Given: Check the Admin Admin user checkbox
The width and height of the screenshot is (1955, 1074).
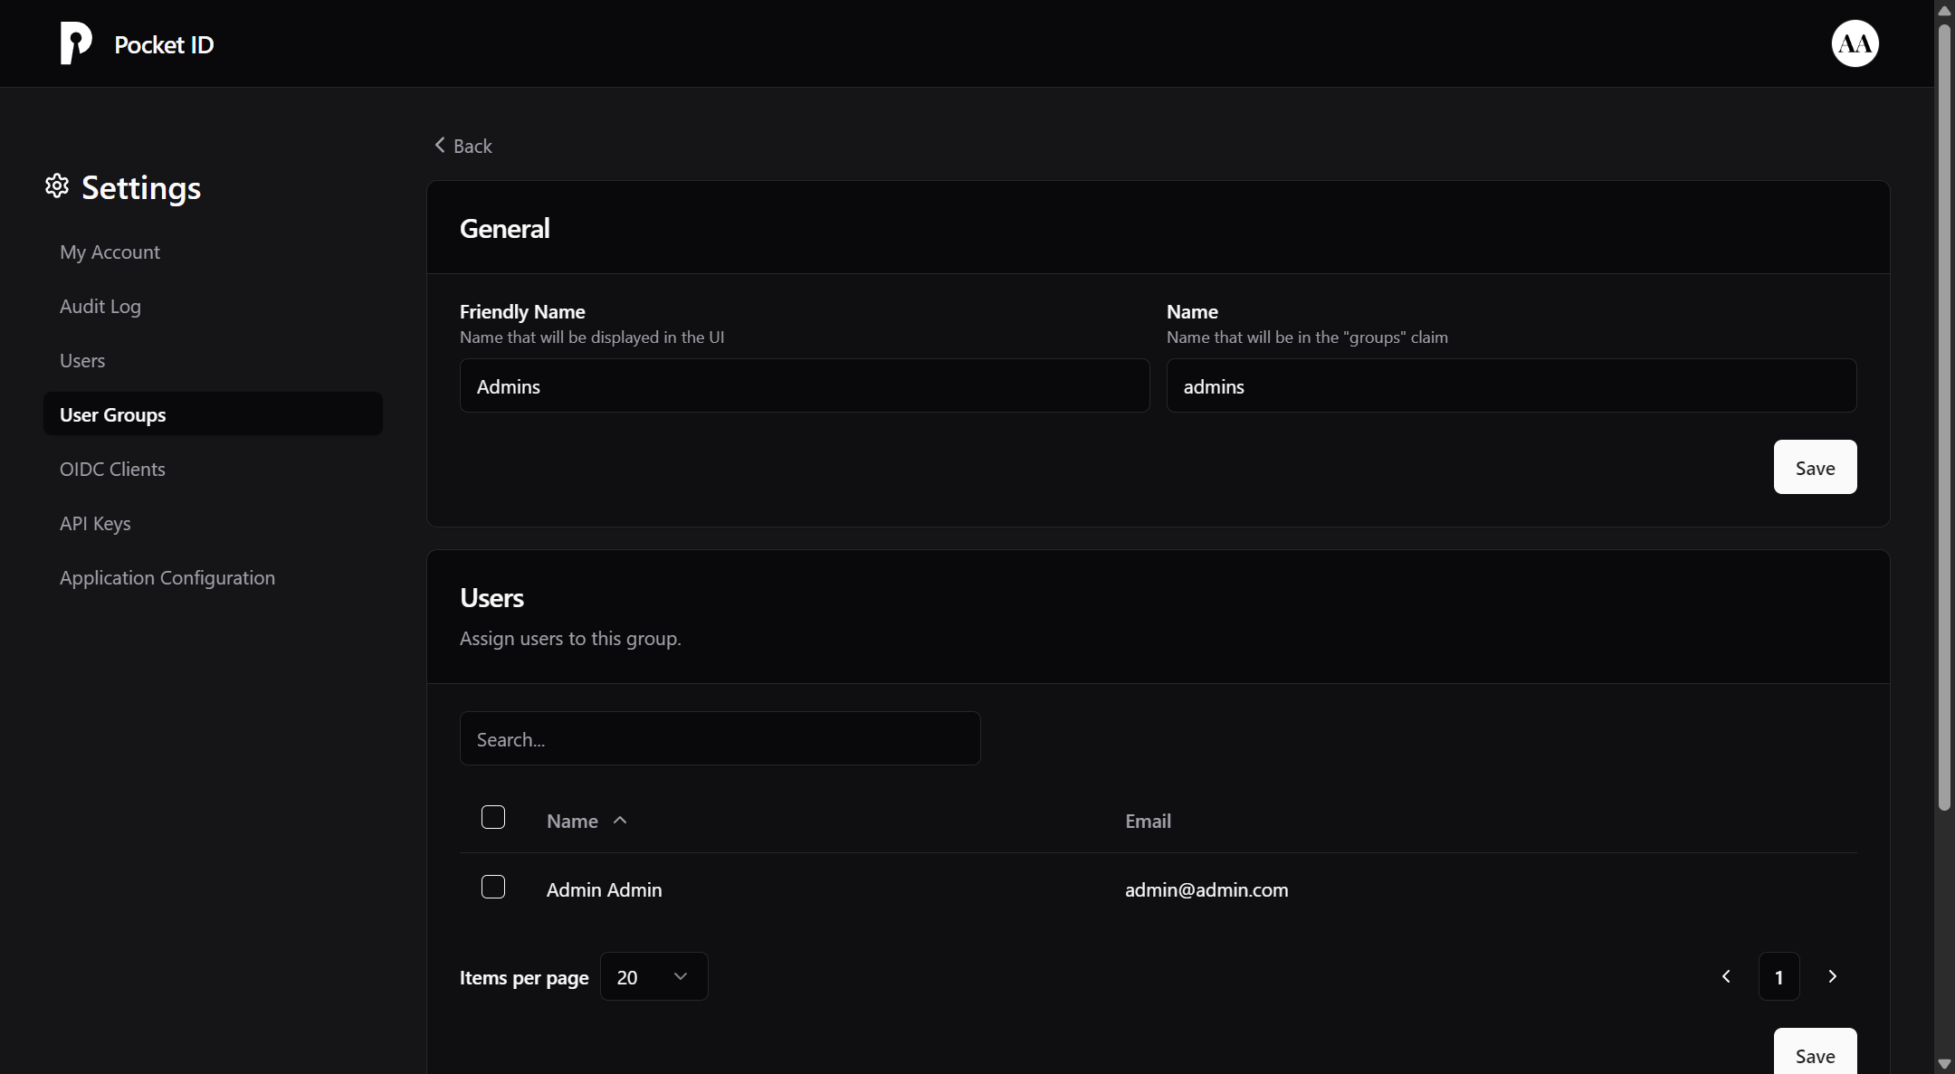Looking at the screenshot, I should point(493,888).
